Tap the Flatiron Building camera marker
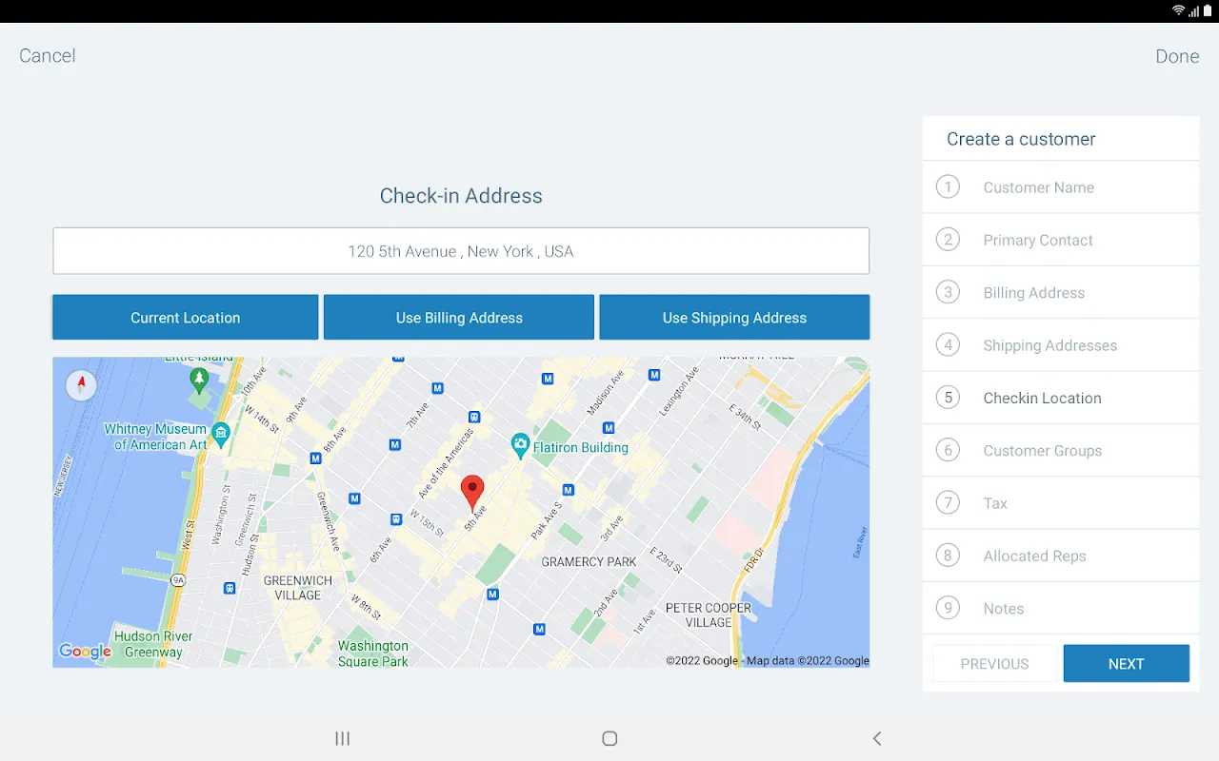The height and width of the screenshot is (761, 1219). 520,444
